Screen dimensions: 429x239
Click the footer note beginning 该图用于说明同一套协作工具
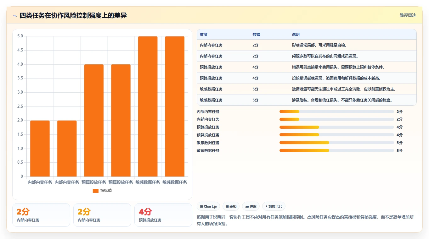click(x=305, y=220)
